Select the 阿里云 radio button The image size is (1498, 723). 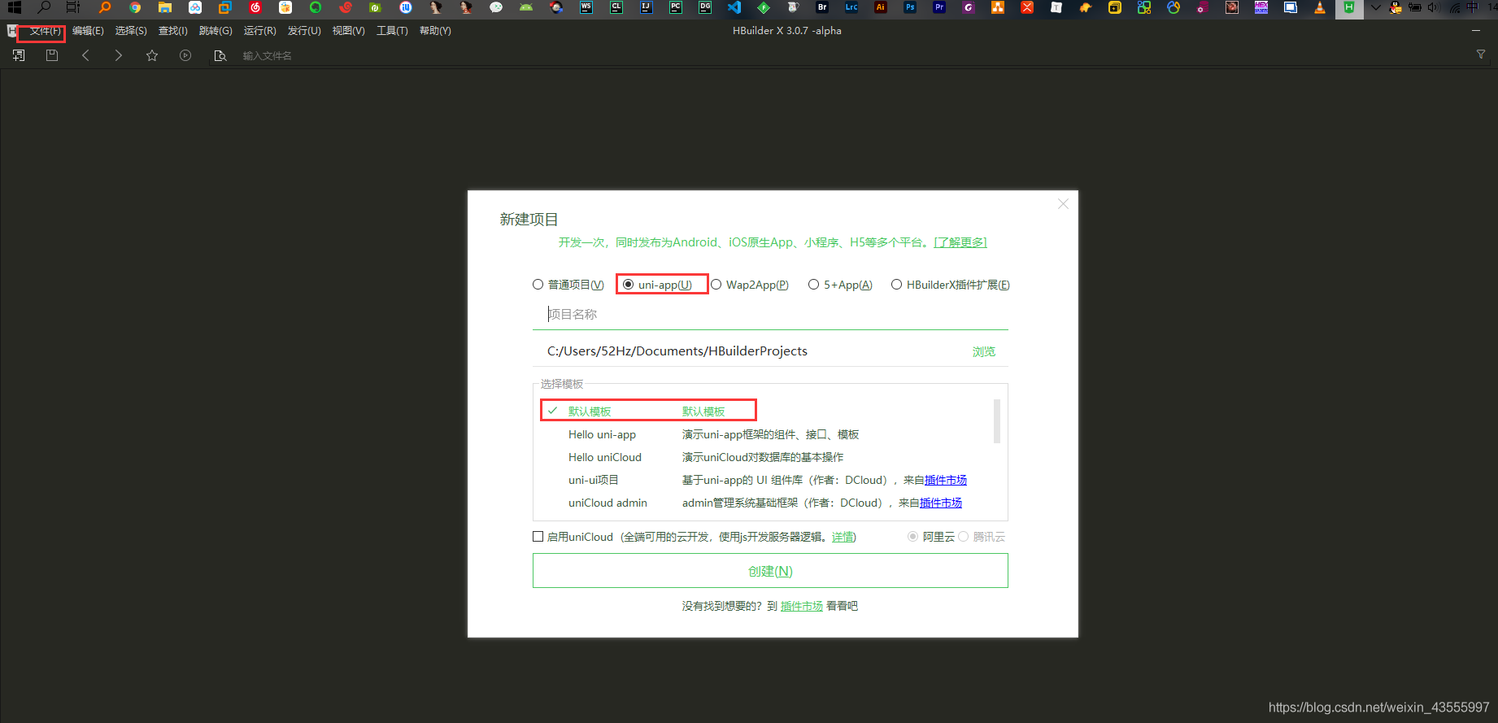pos(913,537)
